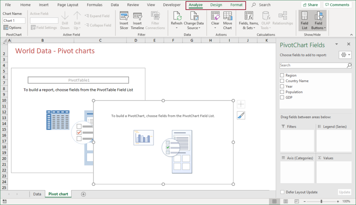Open the PivotChart Fields gear menu
356x205 pixels.
click(345, 54)
